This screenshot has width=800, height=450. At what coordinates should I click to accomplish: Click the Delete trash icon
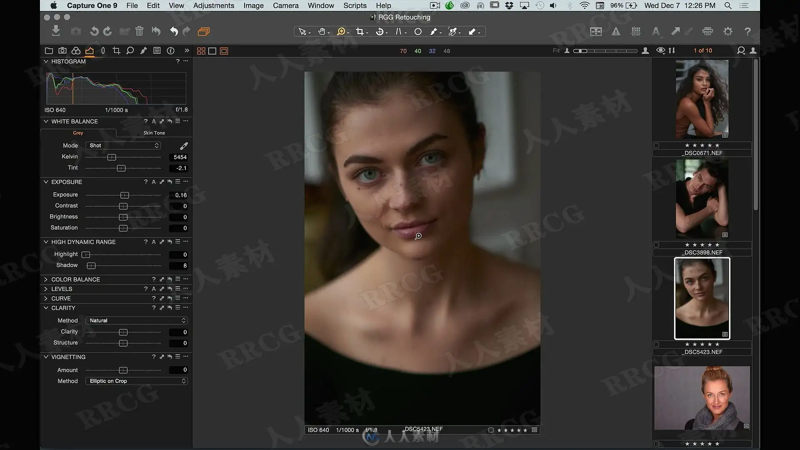(139, 31)
